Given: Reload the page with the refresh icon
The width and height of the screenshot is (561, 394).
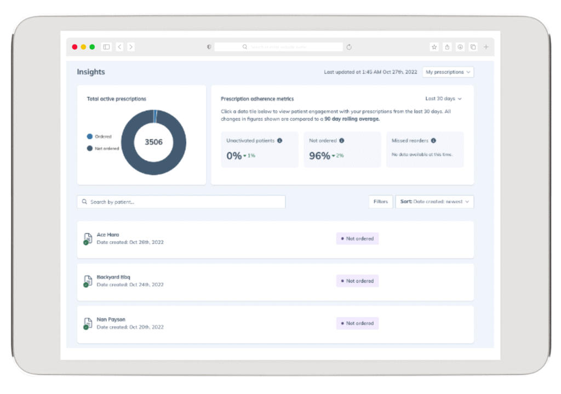Looking at the screenshot, I should 349,47.
